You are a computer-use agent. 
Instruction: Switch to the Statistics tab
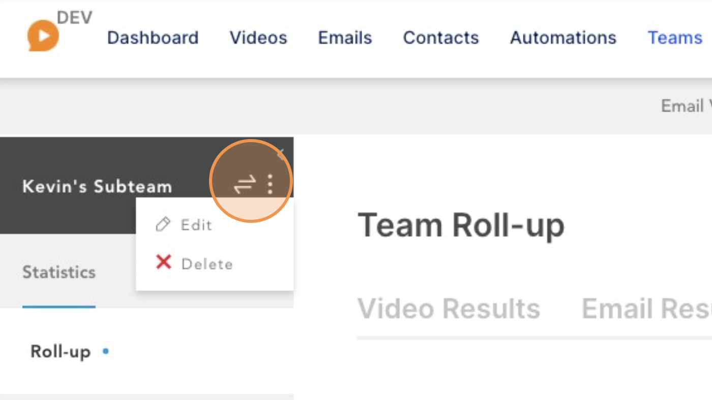[x=59, y=272]
